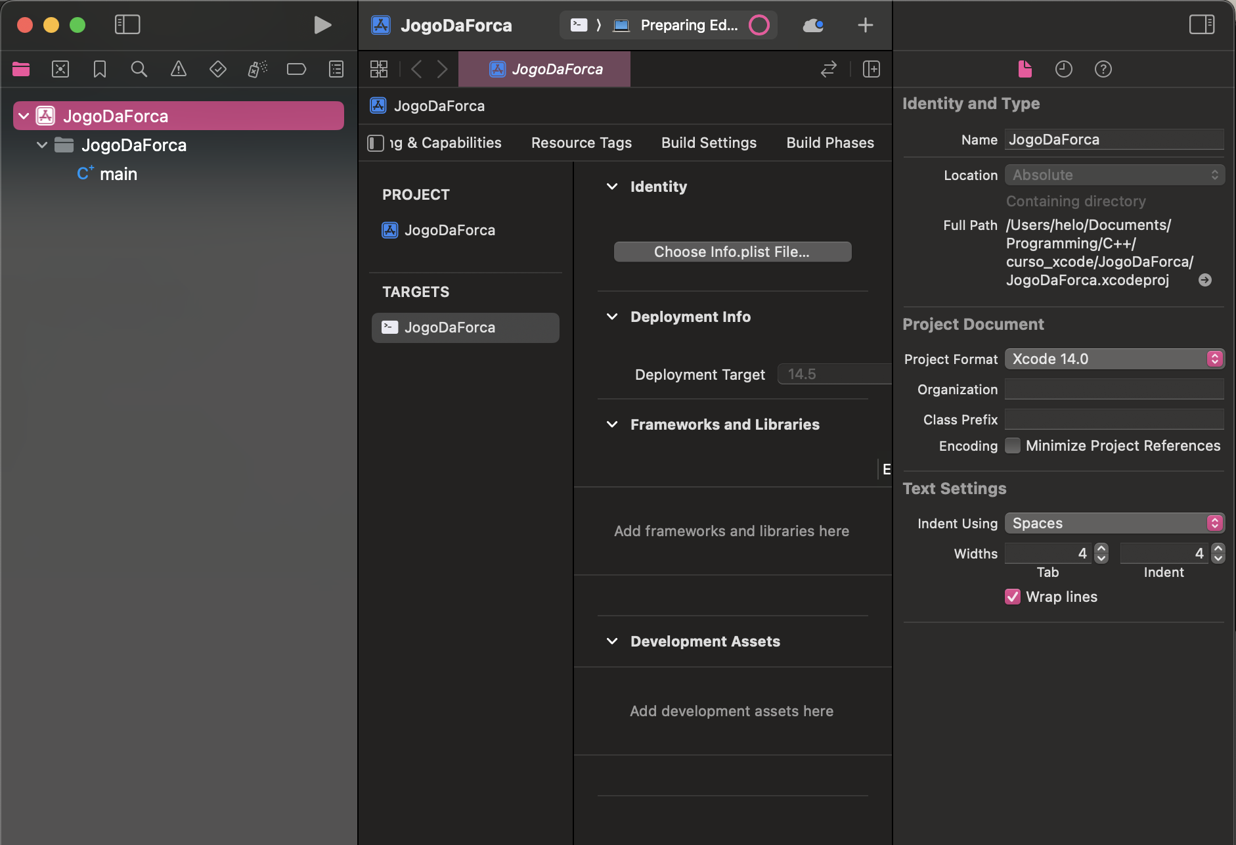Open the Location Absolute dropdown
The width and height of the screenshot is (1236, 845).
point(1115,175)
